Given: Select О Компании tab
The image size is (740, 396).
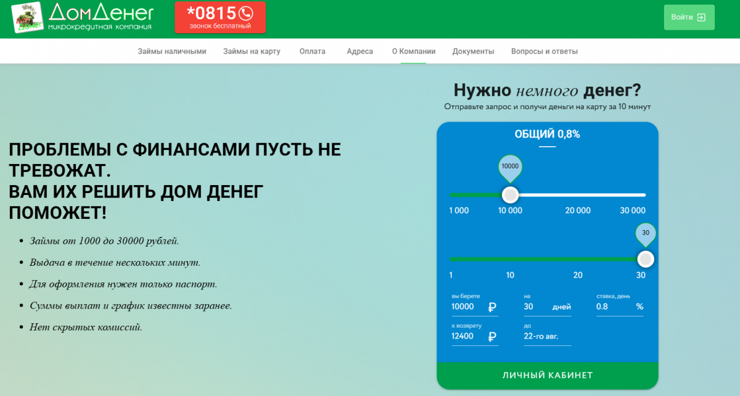Looking at the screenshot, I should [x=414, y=51].
